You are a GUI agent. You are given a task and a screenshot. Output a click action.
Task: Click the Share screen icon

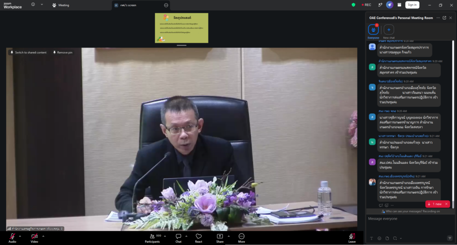coord(220,236)
